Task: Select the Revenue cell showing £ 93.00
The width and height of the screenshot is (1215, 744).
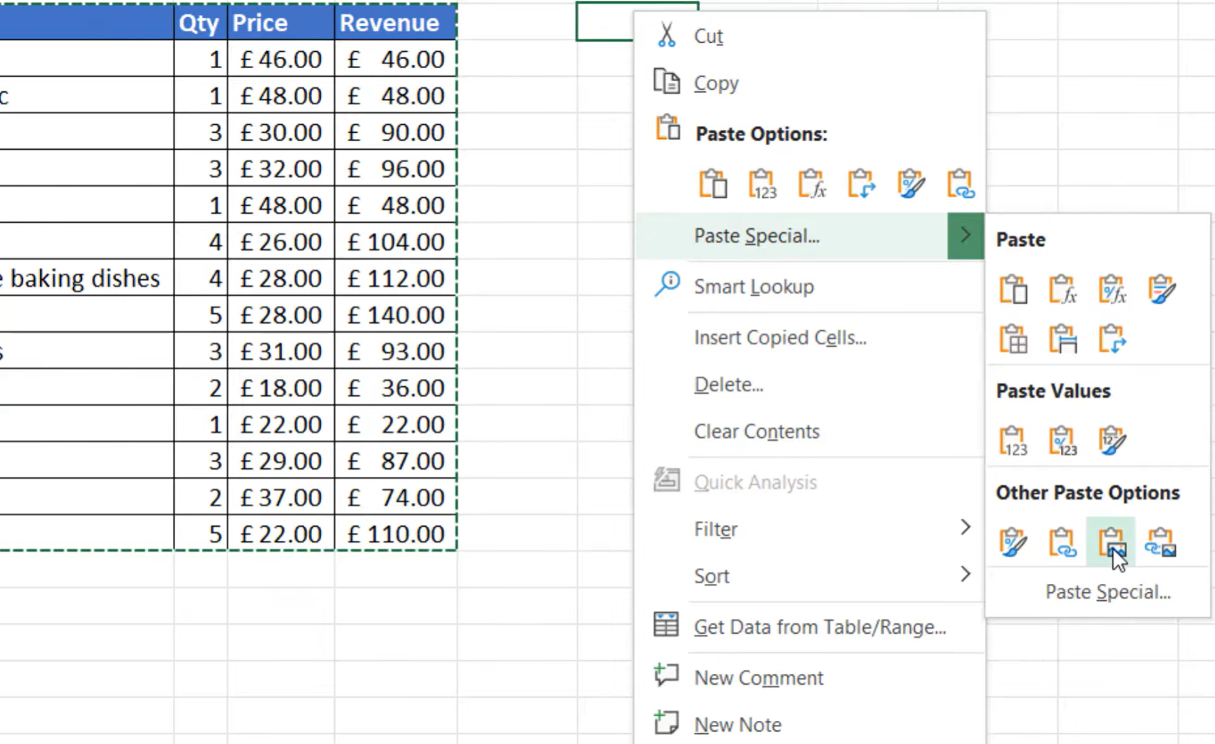Action: pyautogui.click(x=395, y=352)
